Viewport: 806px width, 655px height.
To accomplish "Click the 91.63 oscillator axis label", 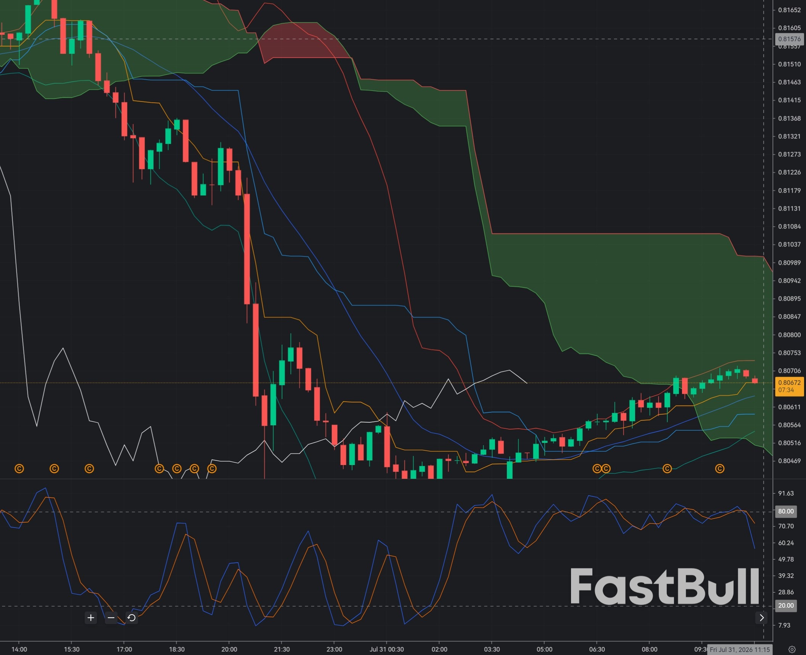I will click(786, 493).
